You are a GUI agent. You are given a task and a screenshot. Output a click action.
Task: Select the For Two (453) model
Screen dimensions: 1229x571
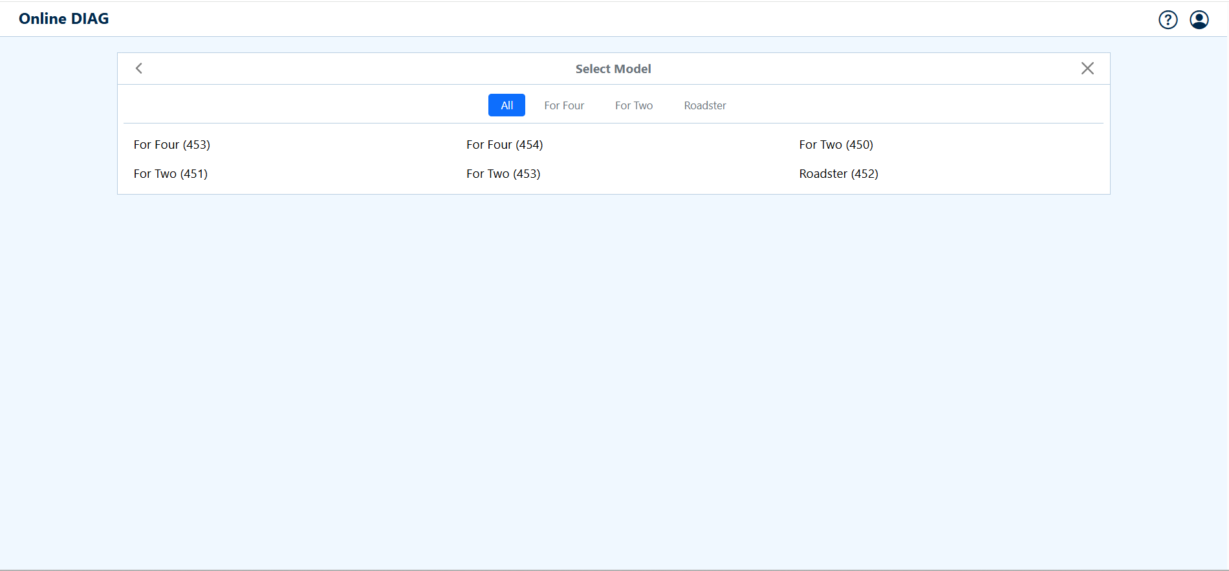[x=503, y=174]
